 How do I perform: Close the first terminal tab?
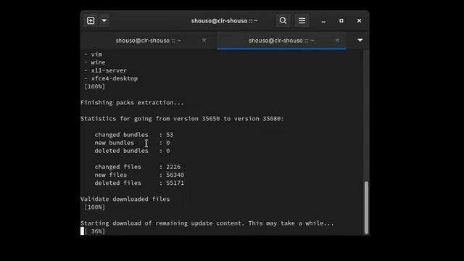204,41
